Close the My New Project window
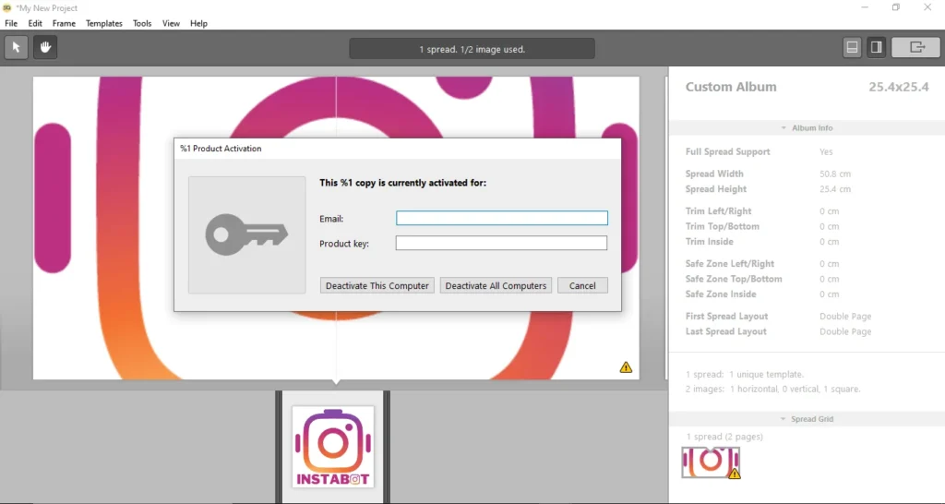 927,7
